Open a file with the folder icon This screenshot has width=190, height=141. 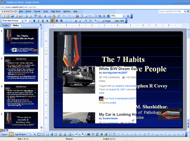pos(8,16)
